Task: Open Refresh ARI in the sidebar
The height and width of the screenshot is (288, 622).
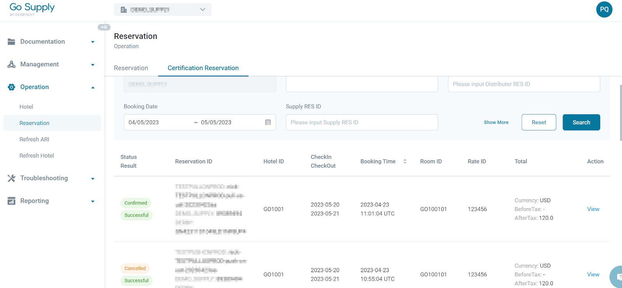Action: click(x=34, y=139)
